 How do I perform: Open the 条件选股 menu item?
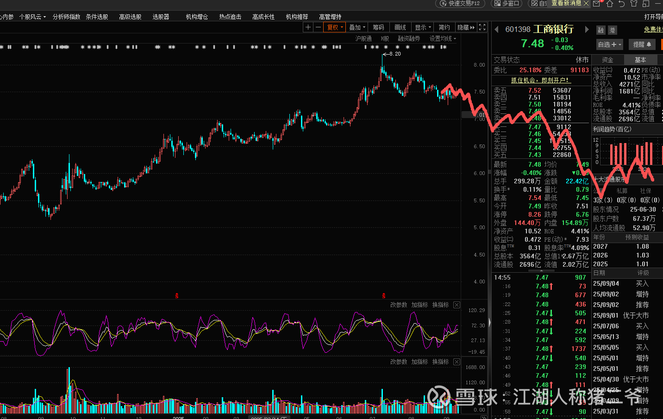tap(97, 17)
